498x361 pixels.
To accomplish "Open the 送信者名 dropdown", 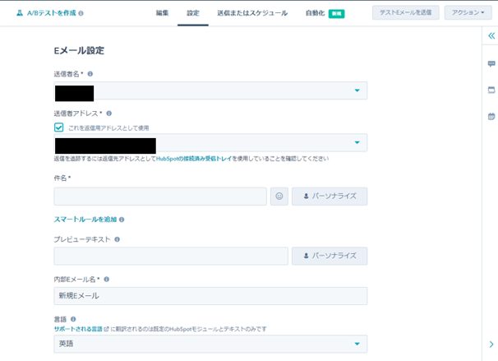I will point(357,90).
